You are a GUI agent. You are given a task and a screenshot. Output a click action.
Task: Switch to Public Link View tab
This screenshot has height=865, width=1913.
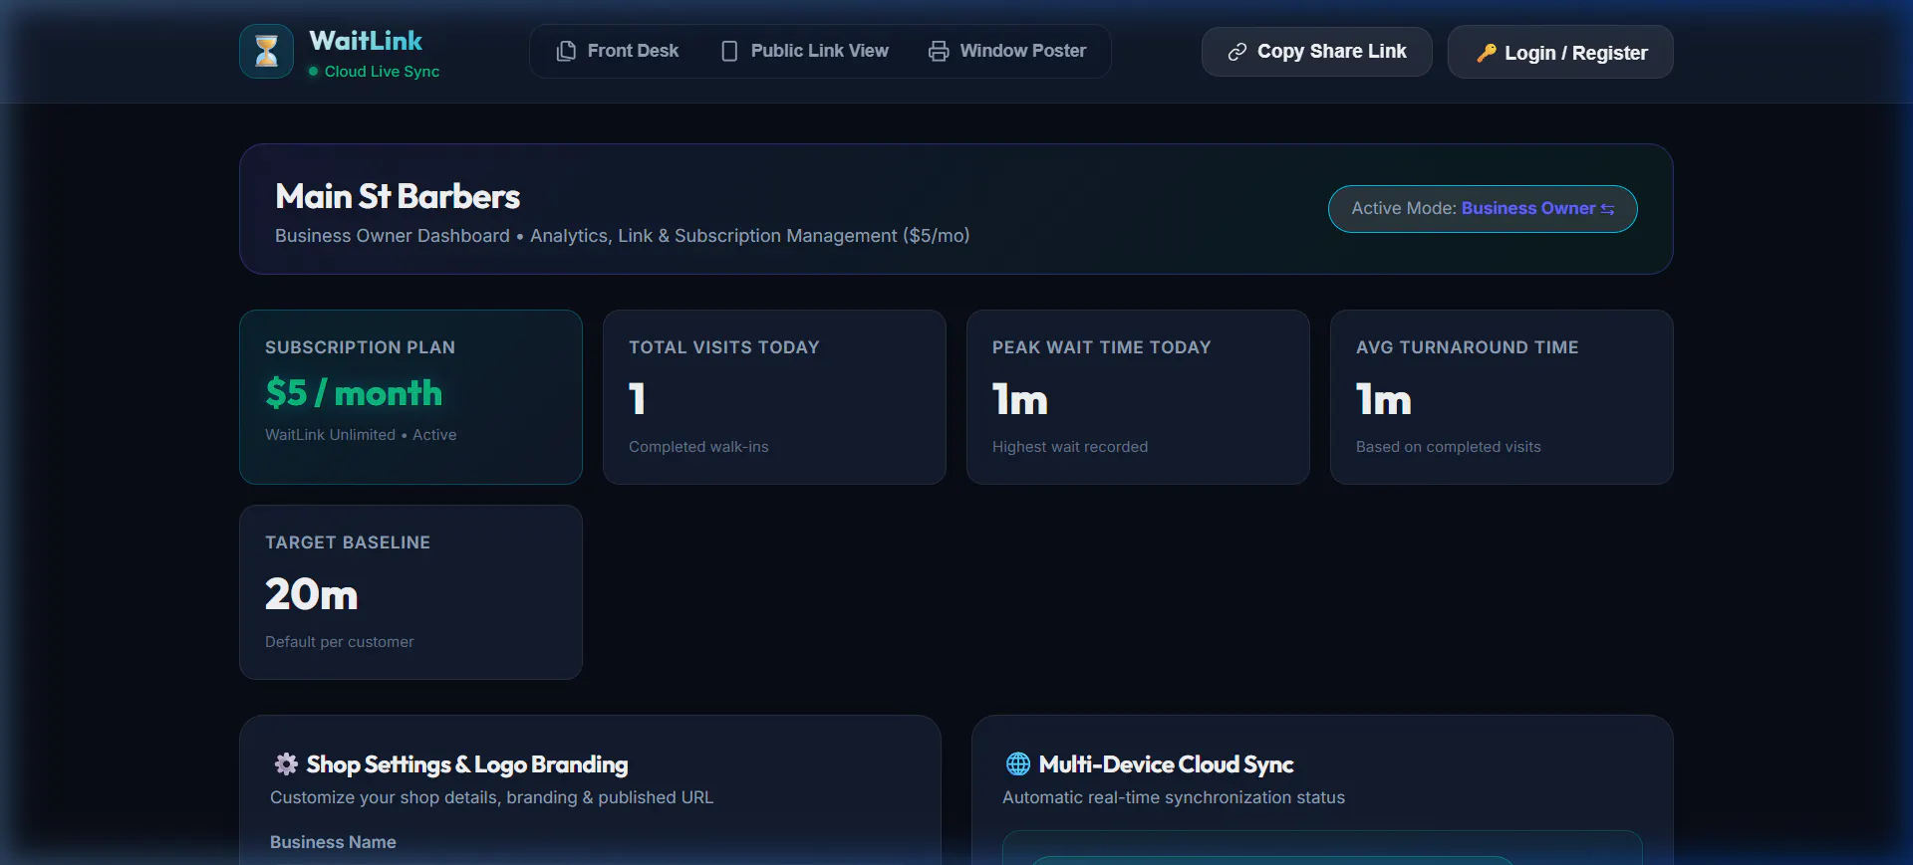(x=805, y=51)
